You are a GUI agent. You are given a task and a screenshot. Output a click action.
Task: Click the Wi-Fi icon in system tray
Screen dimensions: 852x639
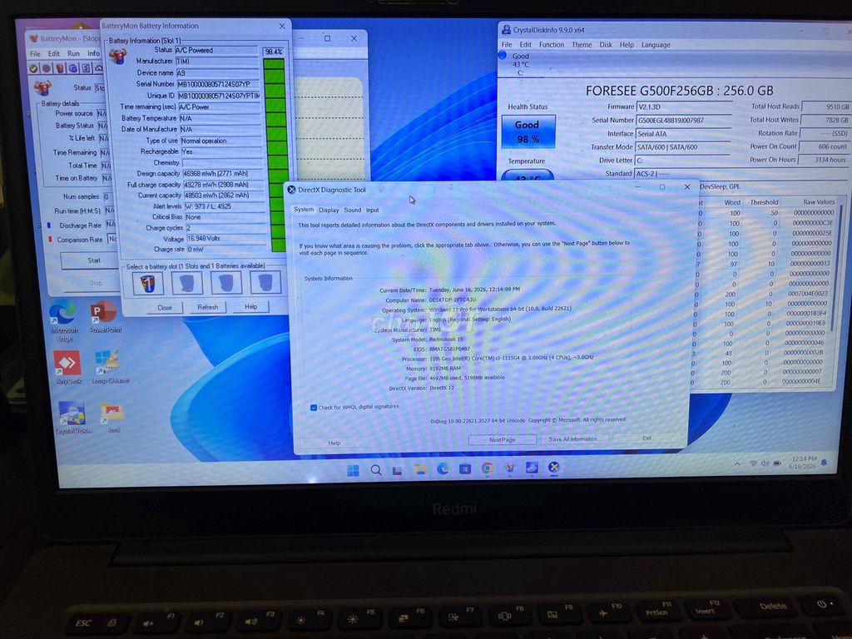753,463
